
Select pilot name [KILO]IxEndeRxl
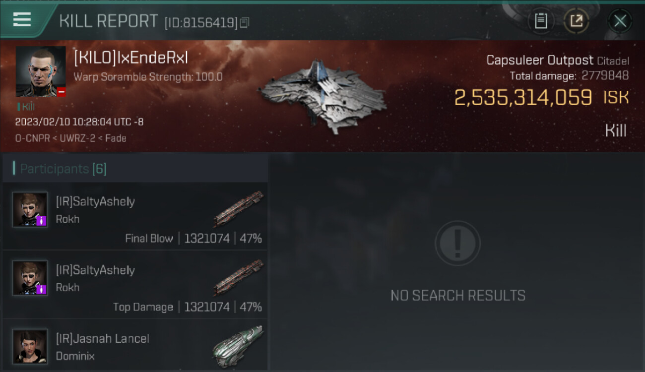131,58
